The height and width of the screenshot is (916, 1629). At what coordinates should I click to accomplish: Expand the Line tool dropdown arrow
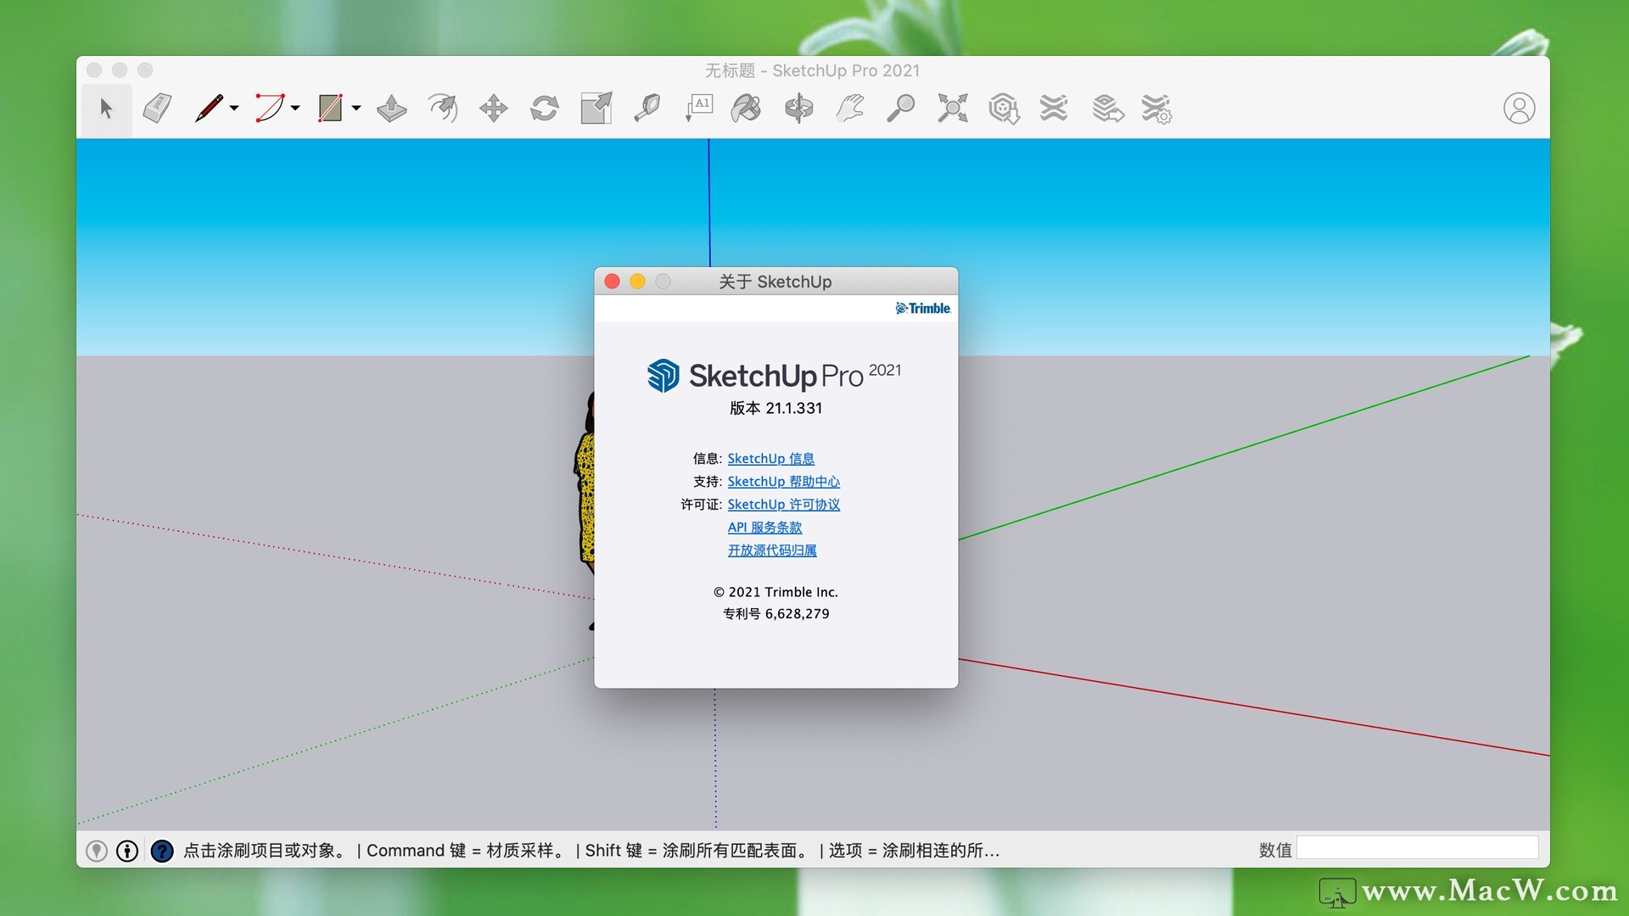coord(234,109)
